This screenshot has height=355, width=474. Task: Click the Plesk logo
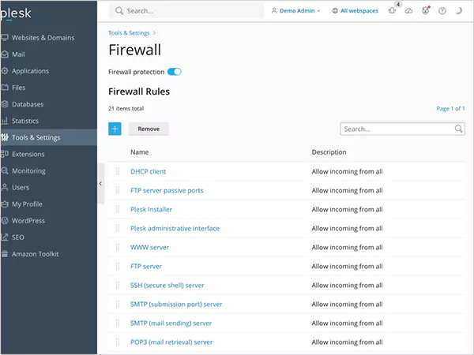click(16, 13)
